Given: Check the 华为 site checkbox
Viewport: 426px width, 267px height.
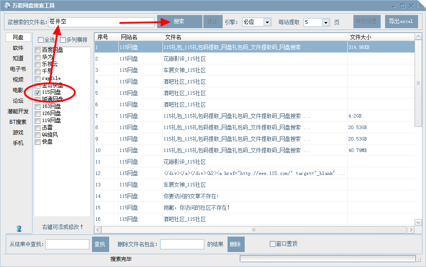Looking at the screenshot, I should (38, 57).
